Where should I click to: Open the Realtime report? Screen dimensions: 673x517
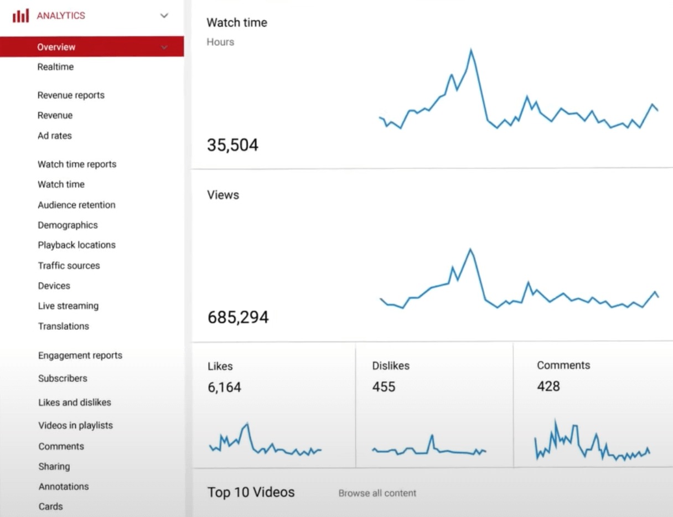55,67
